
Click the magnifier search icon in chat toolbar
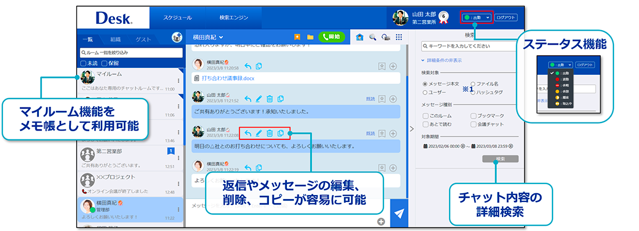[x=372, y=37]
